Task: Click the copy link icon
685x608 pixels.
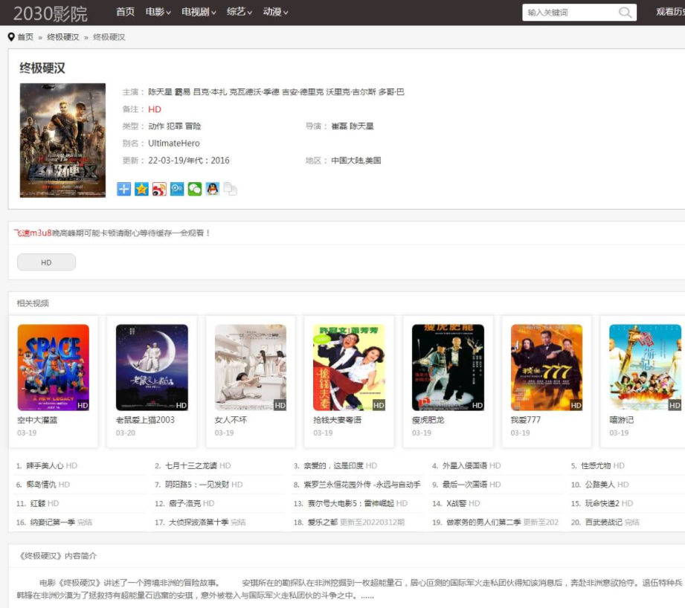Action: 231,189
